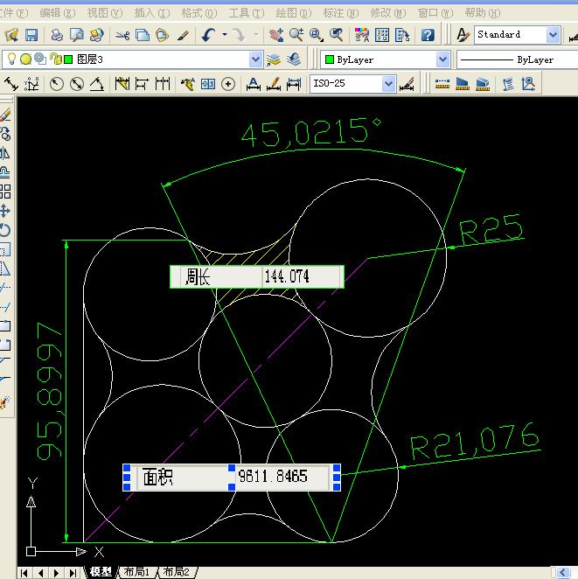Click the Dimension Text Edit icon
The height and width of the screenshot is (579, 578).
[x=274, y=84]
